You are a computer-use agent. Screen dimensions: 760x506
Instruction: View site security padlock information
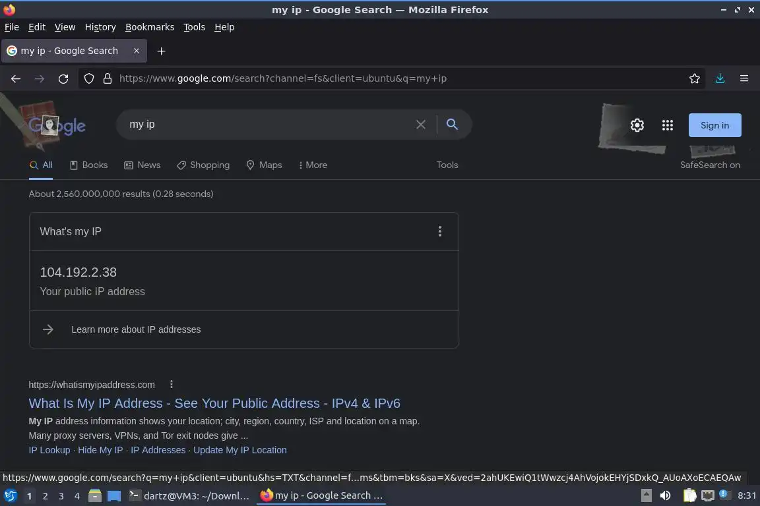coord(108,78)
